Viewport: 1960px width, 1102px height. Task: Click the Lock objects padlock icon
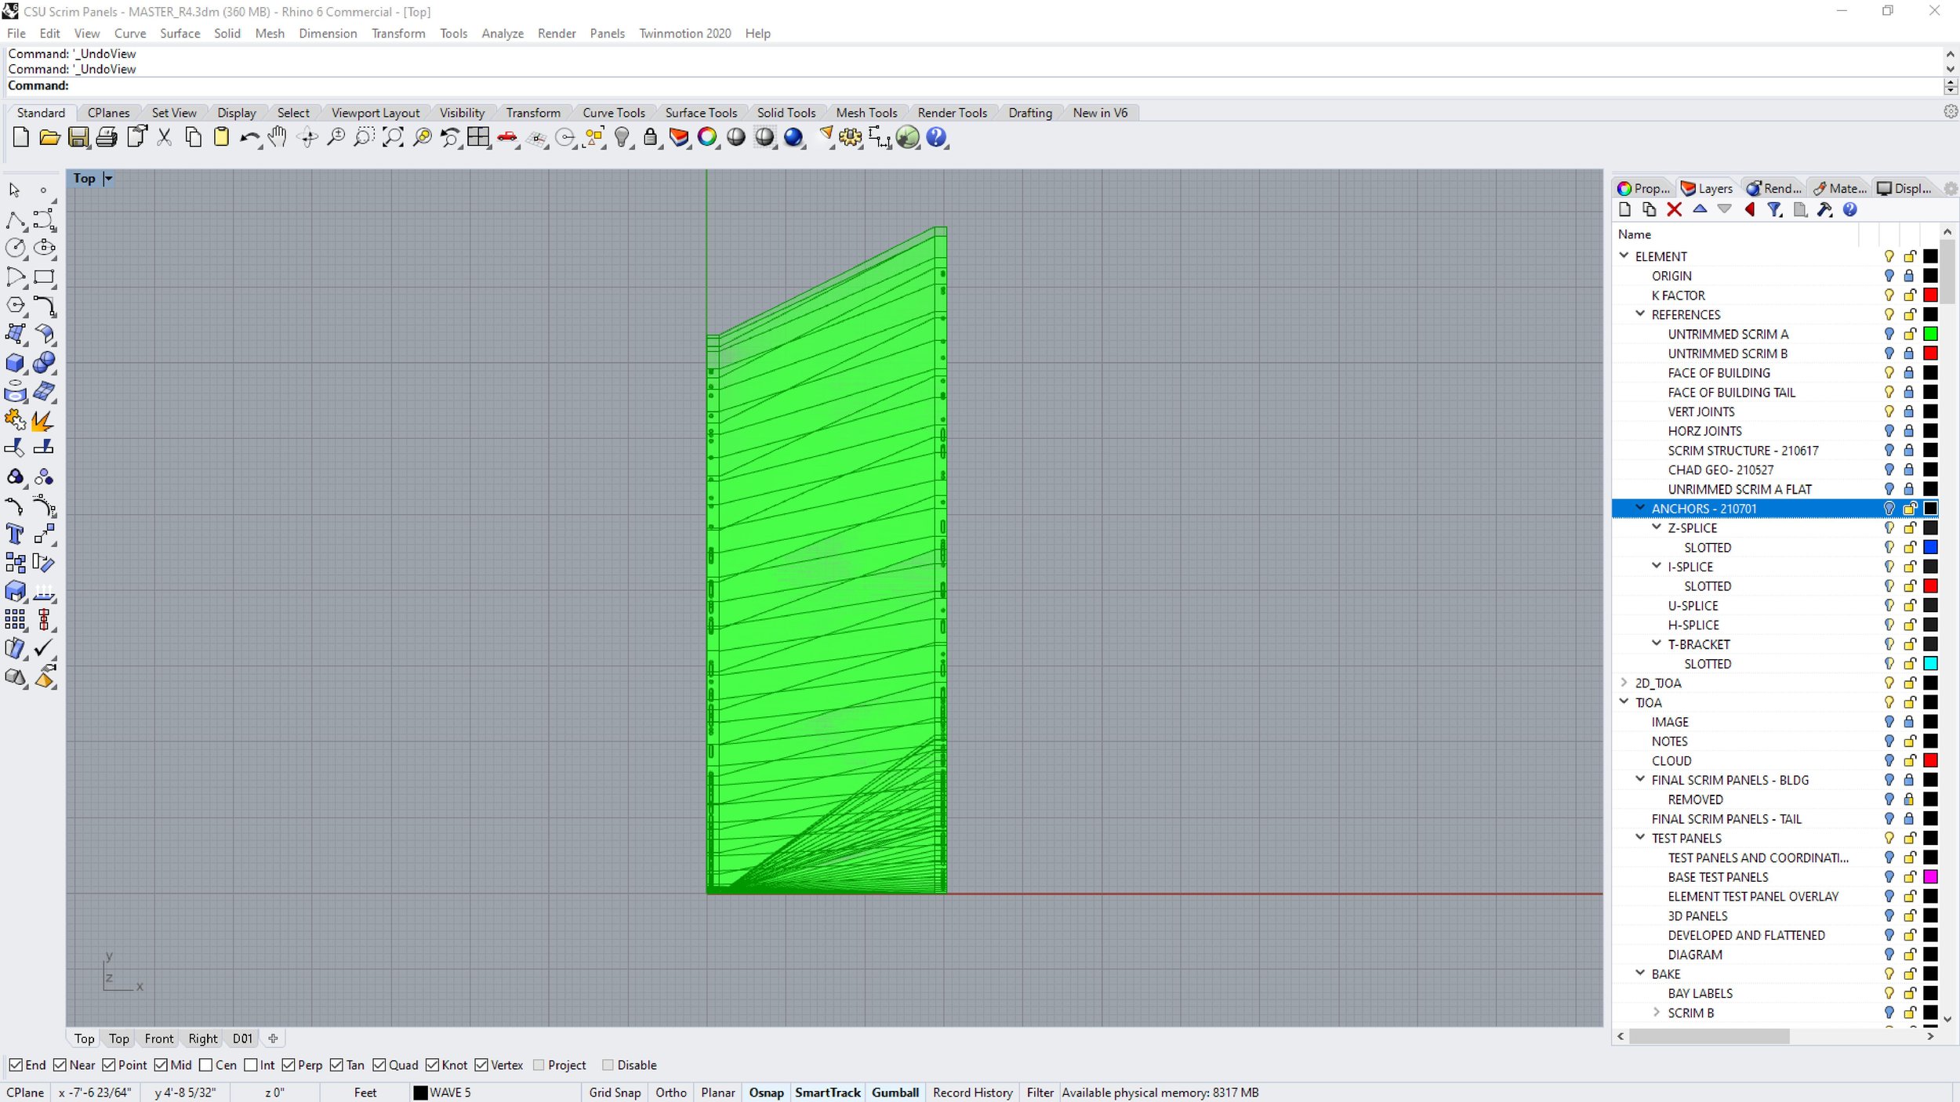(x=650, y=137)
